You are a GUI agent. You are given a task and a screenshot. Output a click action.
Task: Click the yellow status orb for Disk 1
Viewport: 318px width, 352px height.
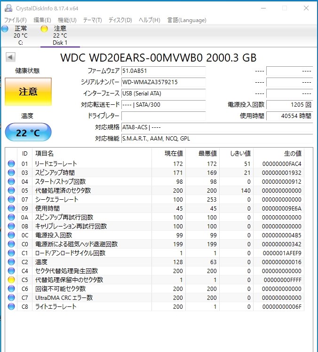(x=44, y=29)
